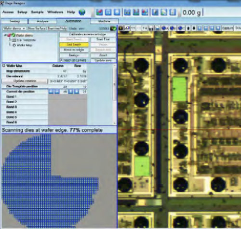The height and width of the screenshot is (229, 241).
Task: Switch to the Testing tab
Action: pyautogui.click(x=14, y=21)
